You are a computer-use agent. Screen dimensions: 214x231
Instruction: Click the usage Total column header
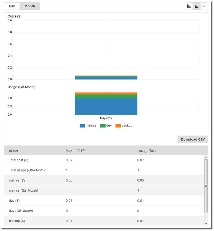pyautogui.click(x=148, y=151)
